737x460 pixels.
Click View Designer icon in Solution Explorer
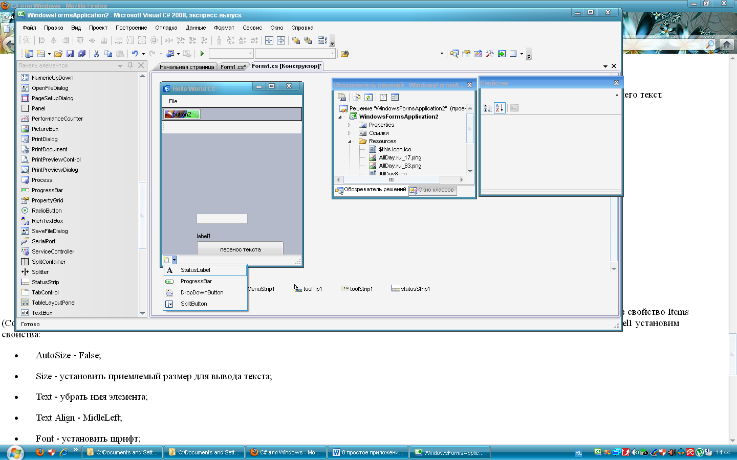[x=395, y=97]
